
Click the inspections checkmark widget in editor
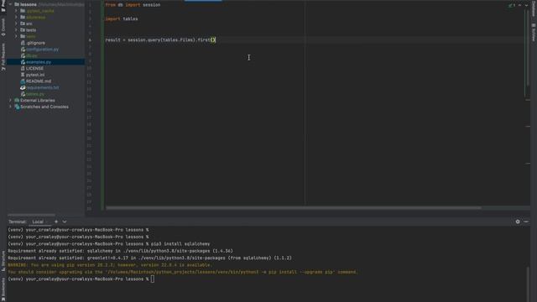[512, 5]
